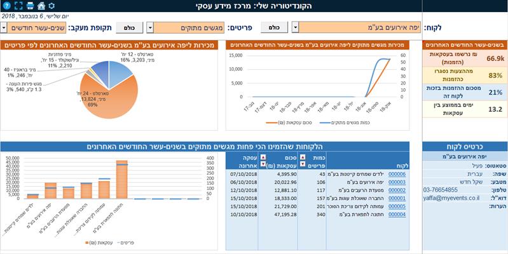Sort transactions amount column descending
Image resolution: width=508 pixels, height=254 pixels.
[263, 164]
